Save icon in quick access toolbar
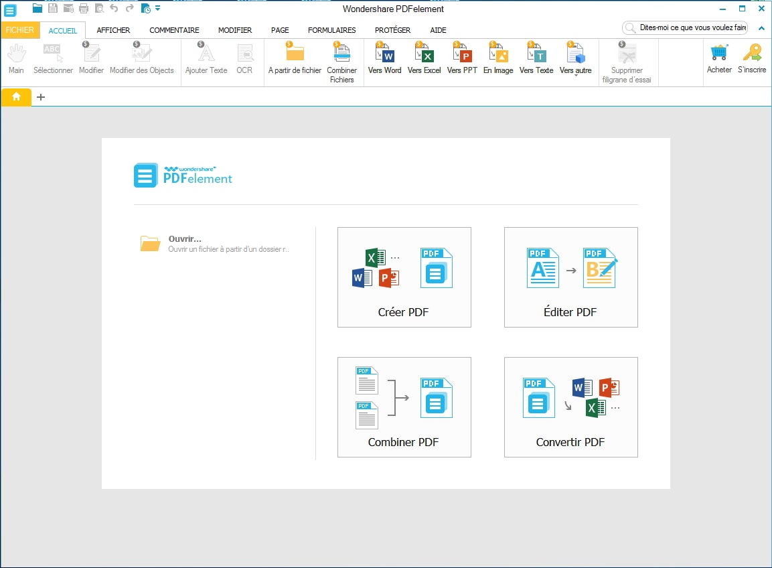This screenshot has height=568, width=772. [53, 8]
